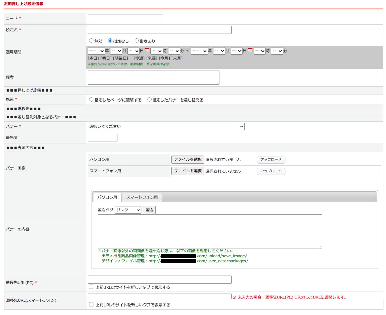Click the 差込 insert button
Screen dimensions: 386x315
(149, 210)
